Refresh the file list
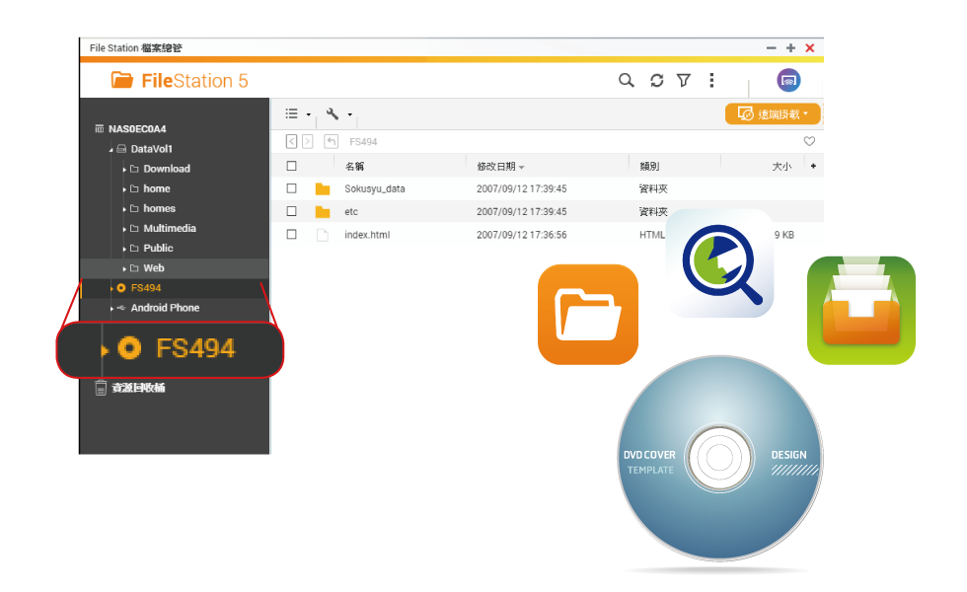 657,80
